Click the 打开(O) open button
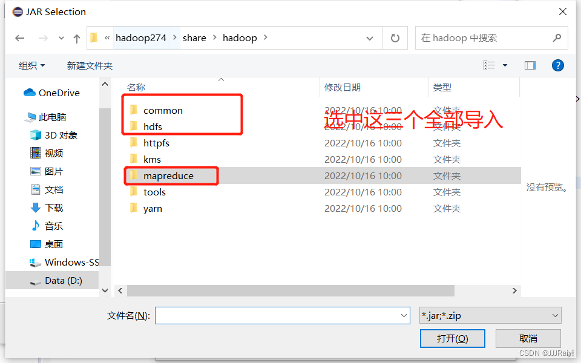The height and width of the screenshot is (363, 581). coord(452,338)
